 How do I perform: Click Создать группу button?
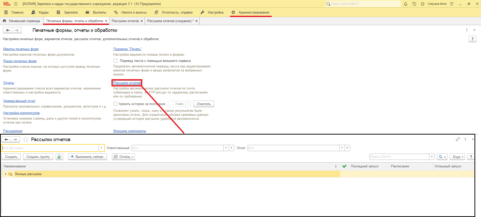(38, 157)
